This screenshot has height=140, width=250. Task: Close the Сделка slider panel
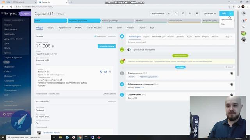(x=22, y=14)
